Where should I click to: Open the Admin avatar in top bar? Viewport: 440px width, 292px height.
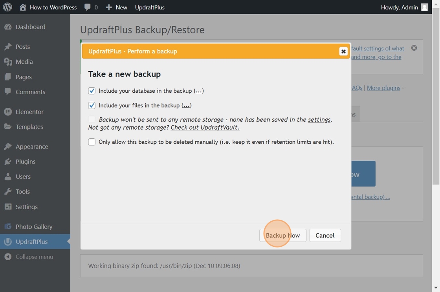[425, 7]
